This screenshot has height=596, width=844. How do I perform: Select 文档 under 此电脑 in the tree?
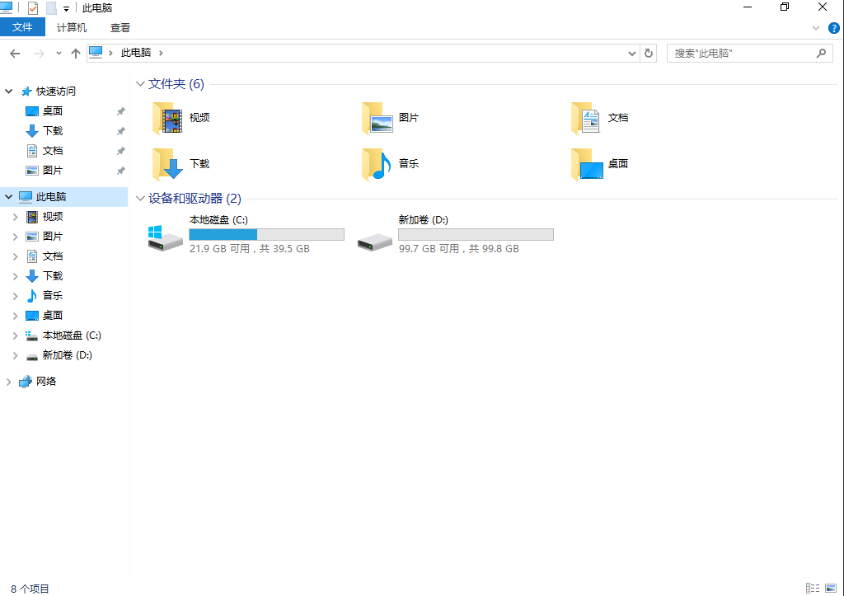click(53, 256)
